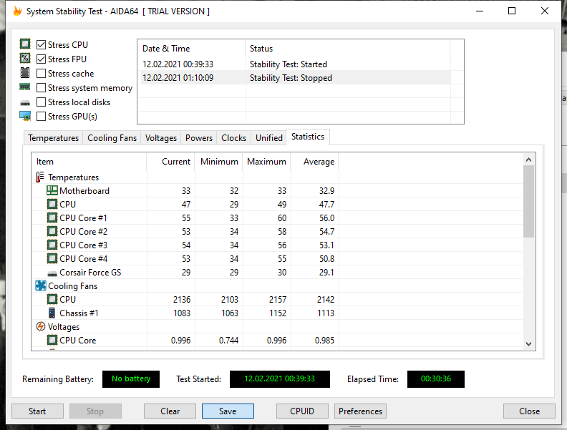
Task: Click the statistics vertical scrollbar thumb
Action: [528, 201]
